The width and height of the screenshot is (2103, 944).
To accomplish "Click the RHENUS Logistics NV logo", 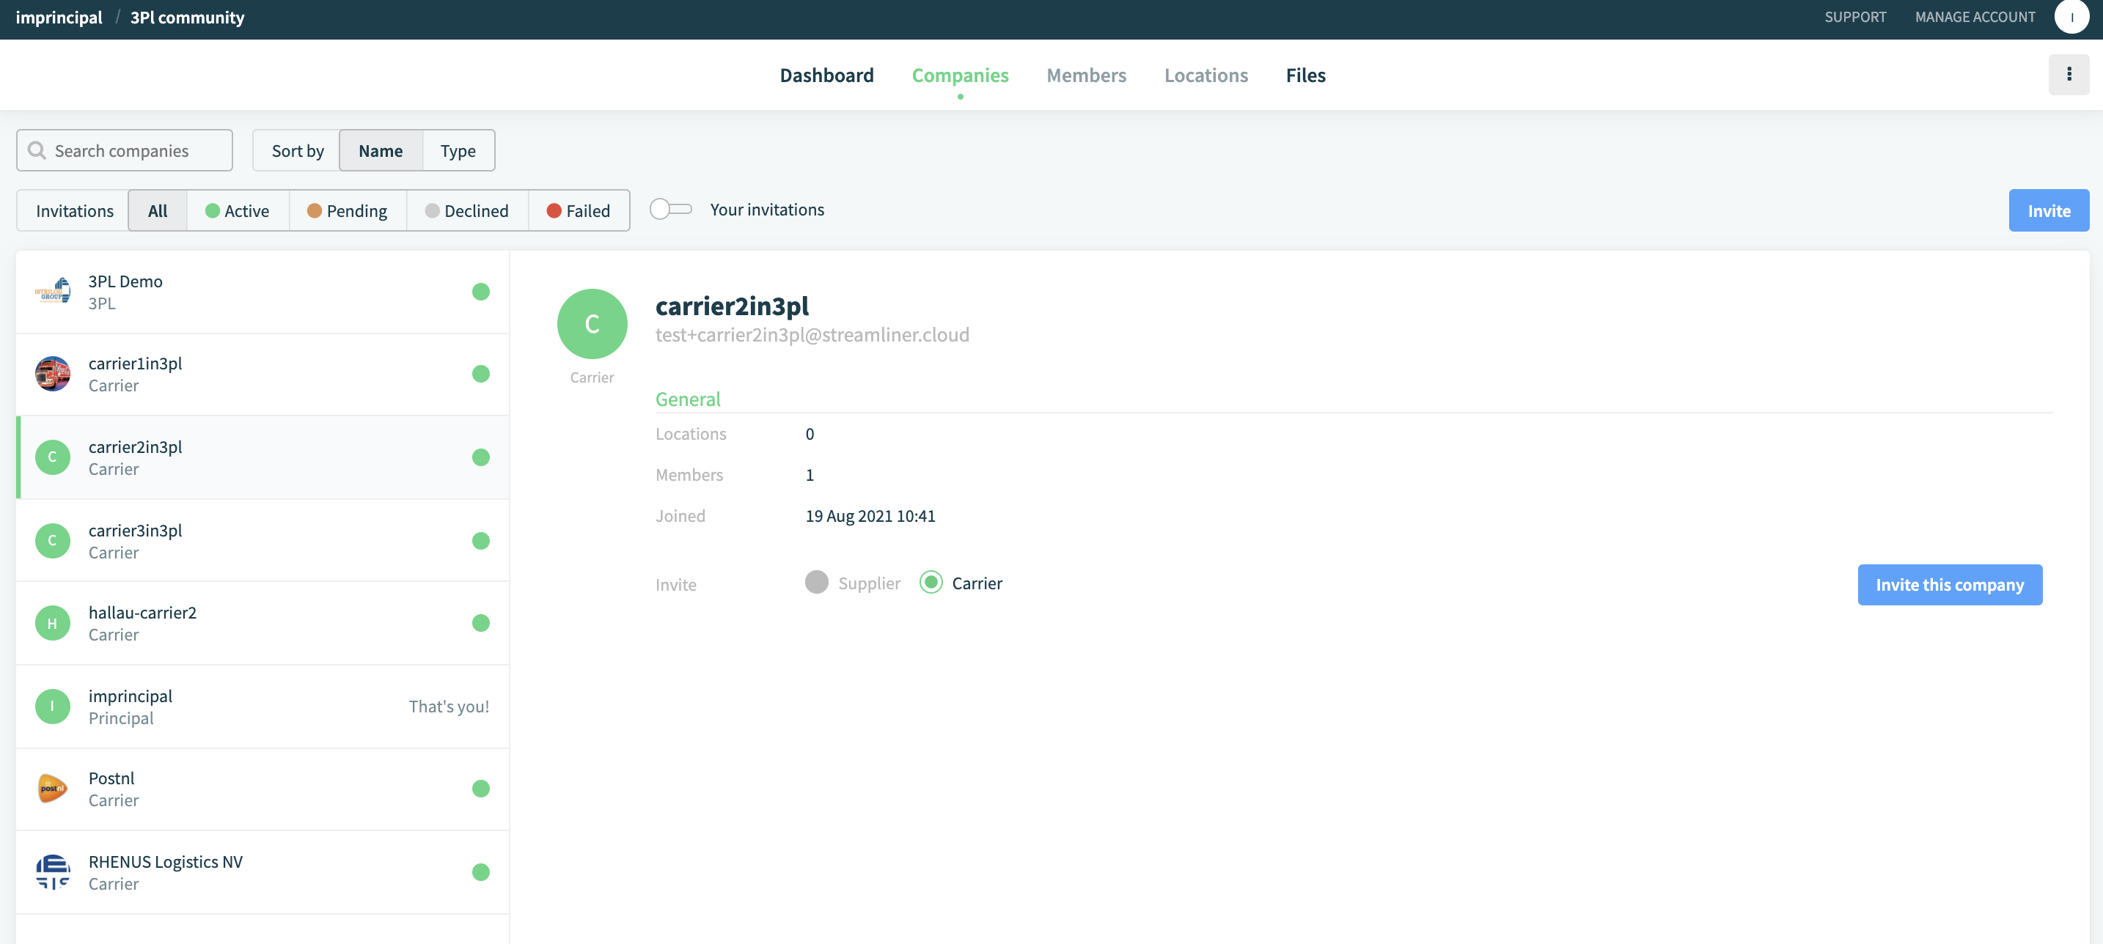I will click(52, 871).
